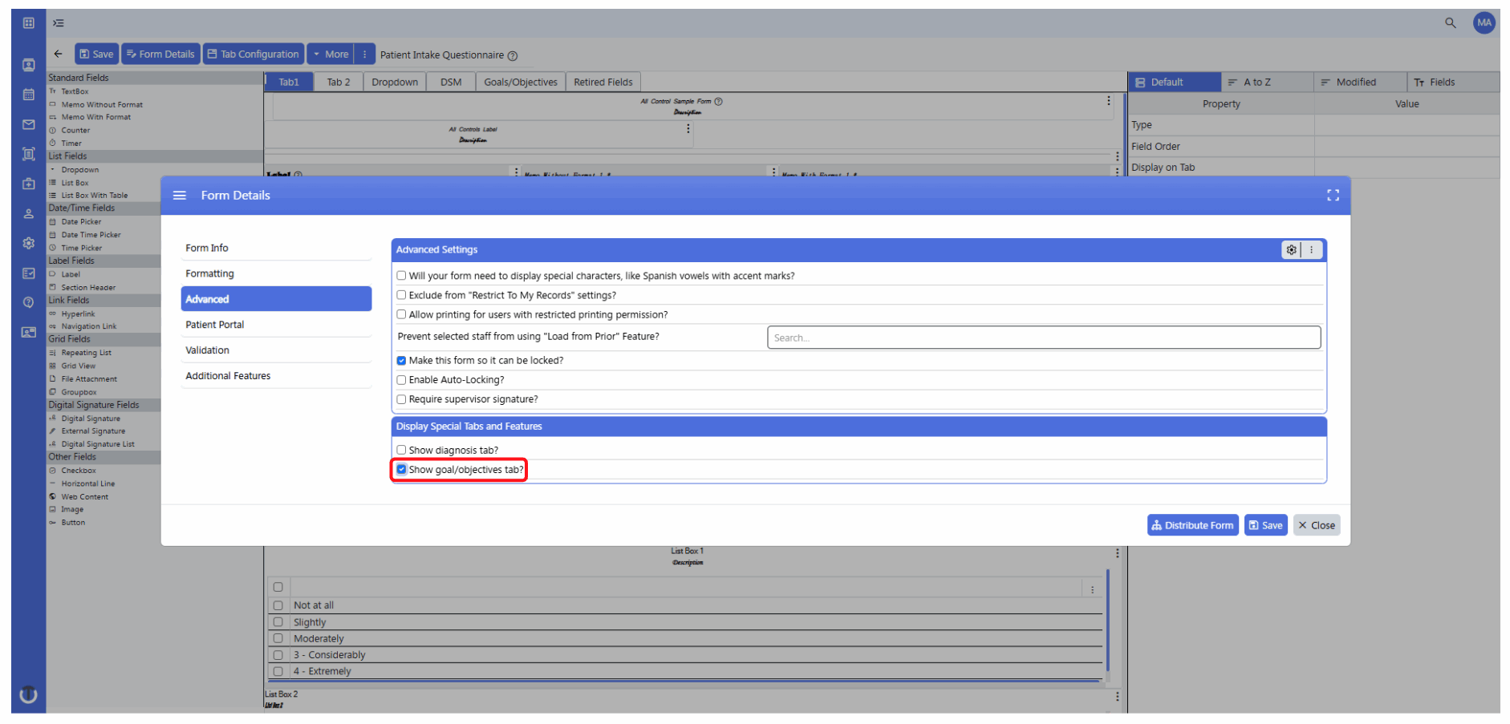The width and height of the screenshot is (1510, 724).
Task: Select the Horizontal Line field type
Action: click(88, 483)
